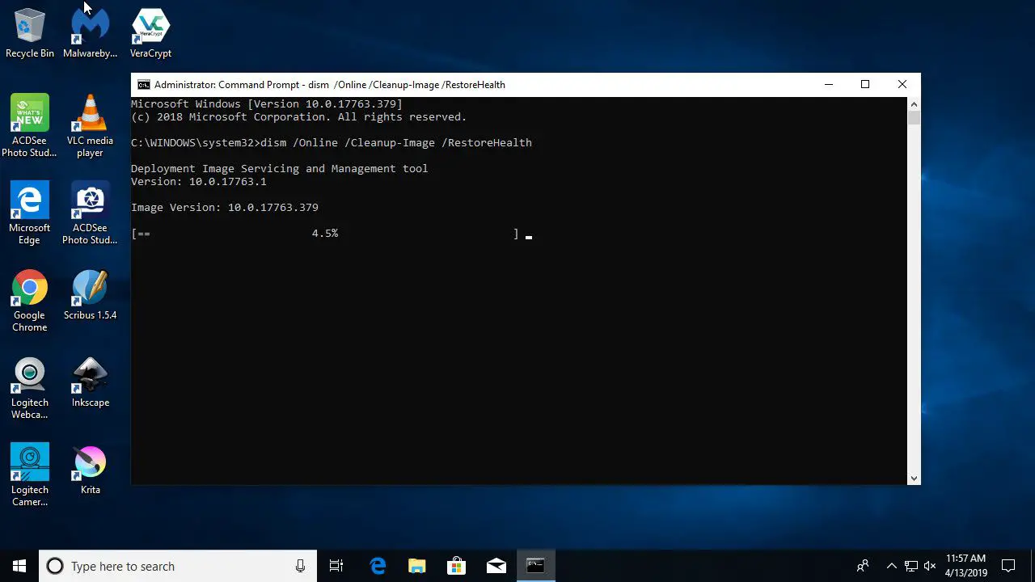Select the Google Chrome desktop shortcut
The height and width of the screenshot is (582, 1035).
point(30,300)
